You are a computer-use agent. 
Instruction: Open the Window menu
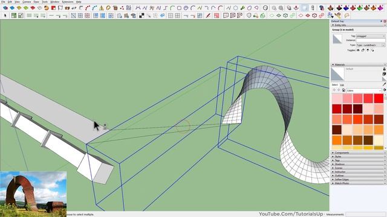tap(55, 2)
